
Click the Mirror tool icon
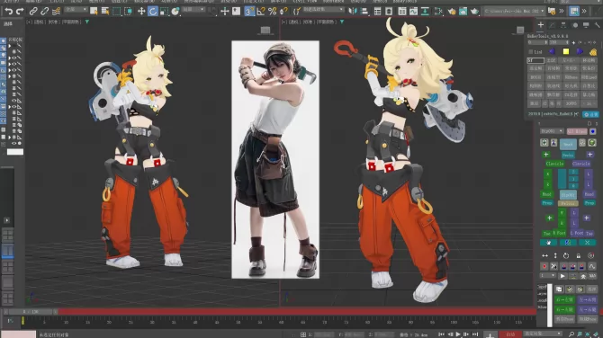click(x=352, y=12)
